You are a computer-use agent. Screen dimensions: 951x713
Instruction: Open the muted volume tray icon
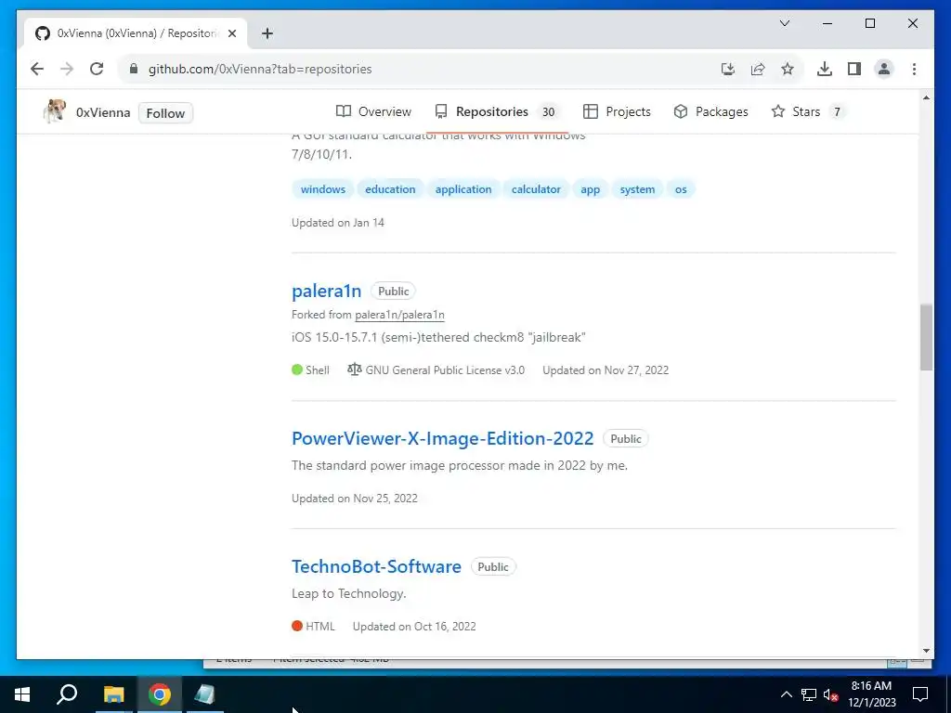829,694
